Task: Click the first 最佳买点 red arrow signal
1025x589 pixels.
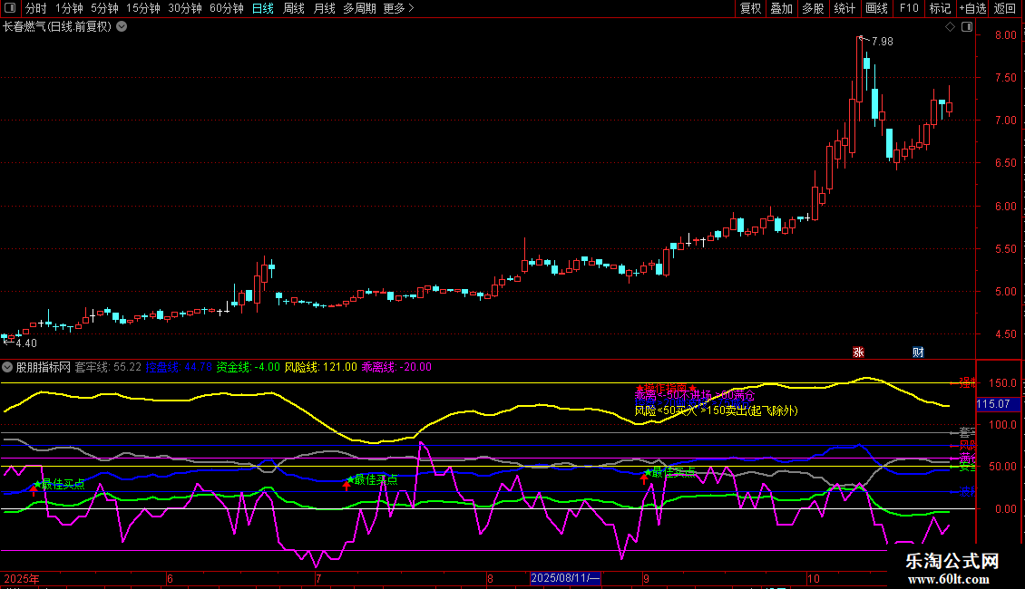Action: (34, 489)
